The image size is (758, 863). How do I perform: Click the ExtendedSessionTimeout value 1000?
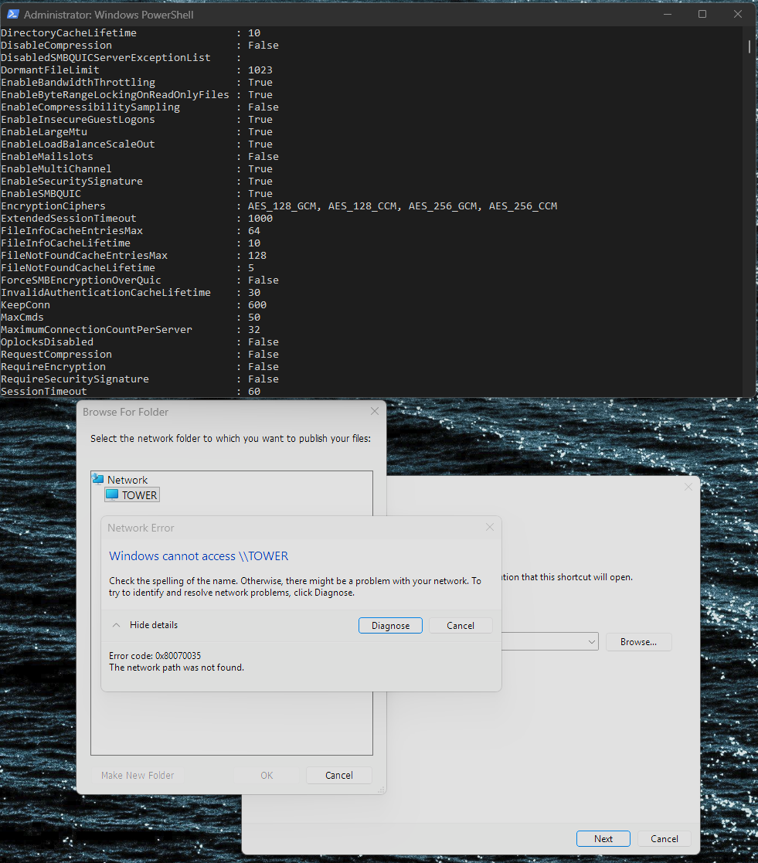260,219
